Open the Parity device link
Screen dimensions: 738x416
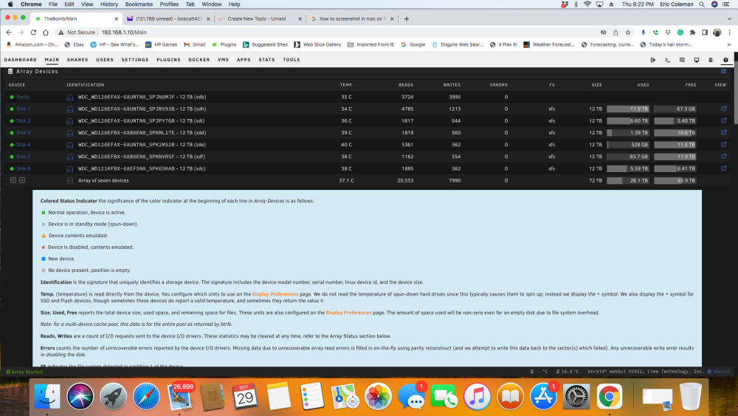[23, 97]
